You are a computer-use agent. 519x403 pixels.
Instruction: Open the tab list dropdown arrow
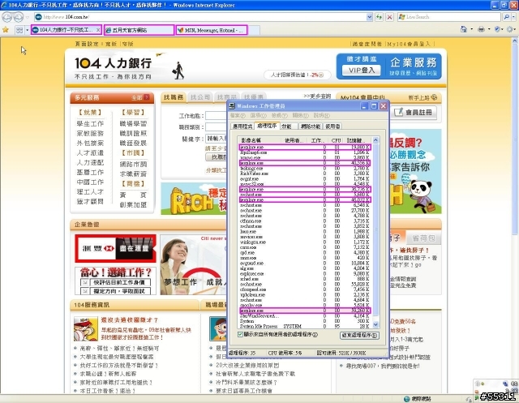click(x=27, y=30)
